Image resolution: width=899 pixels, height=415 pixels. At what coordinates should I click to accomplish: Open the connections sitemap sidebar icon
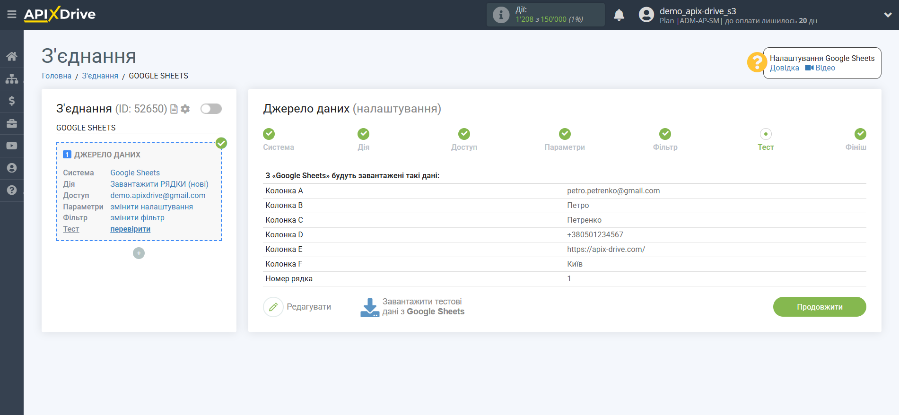12,78
